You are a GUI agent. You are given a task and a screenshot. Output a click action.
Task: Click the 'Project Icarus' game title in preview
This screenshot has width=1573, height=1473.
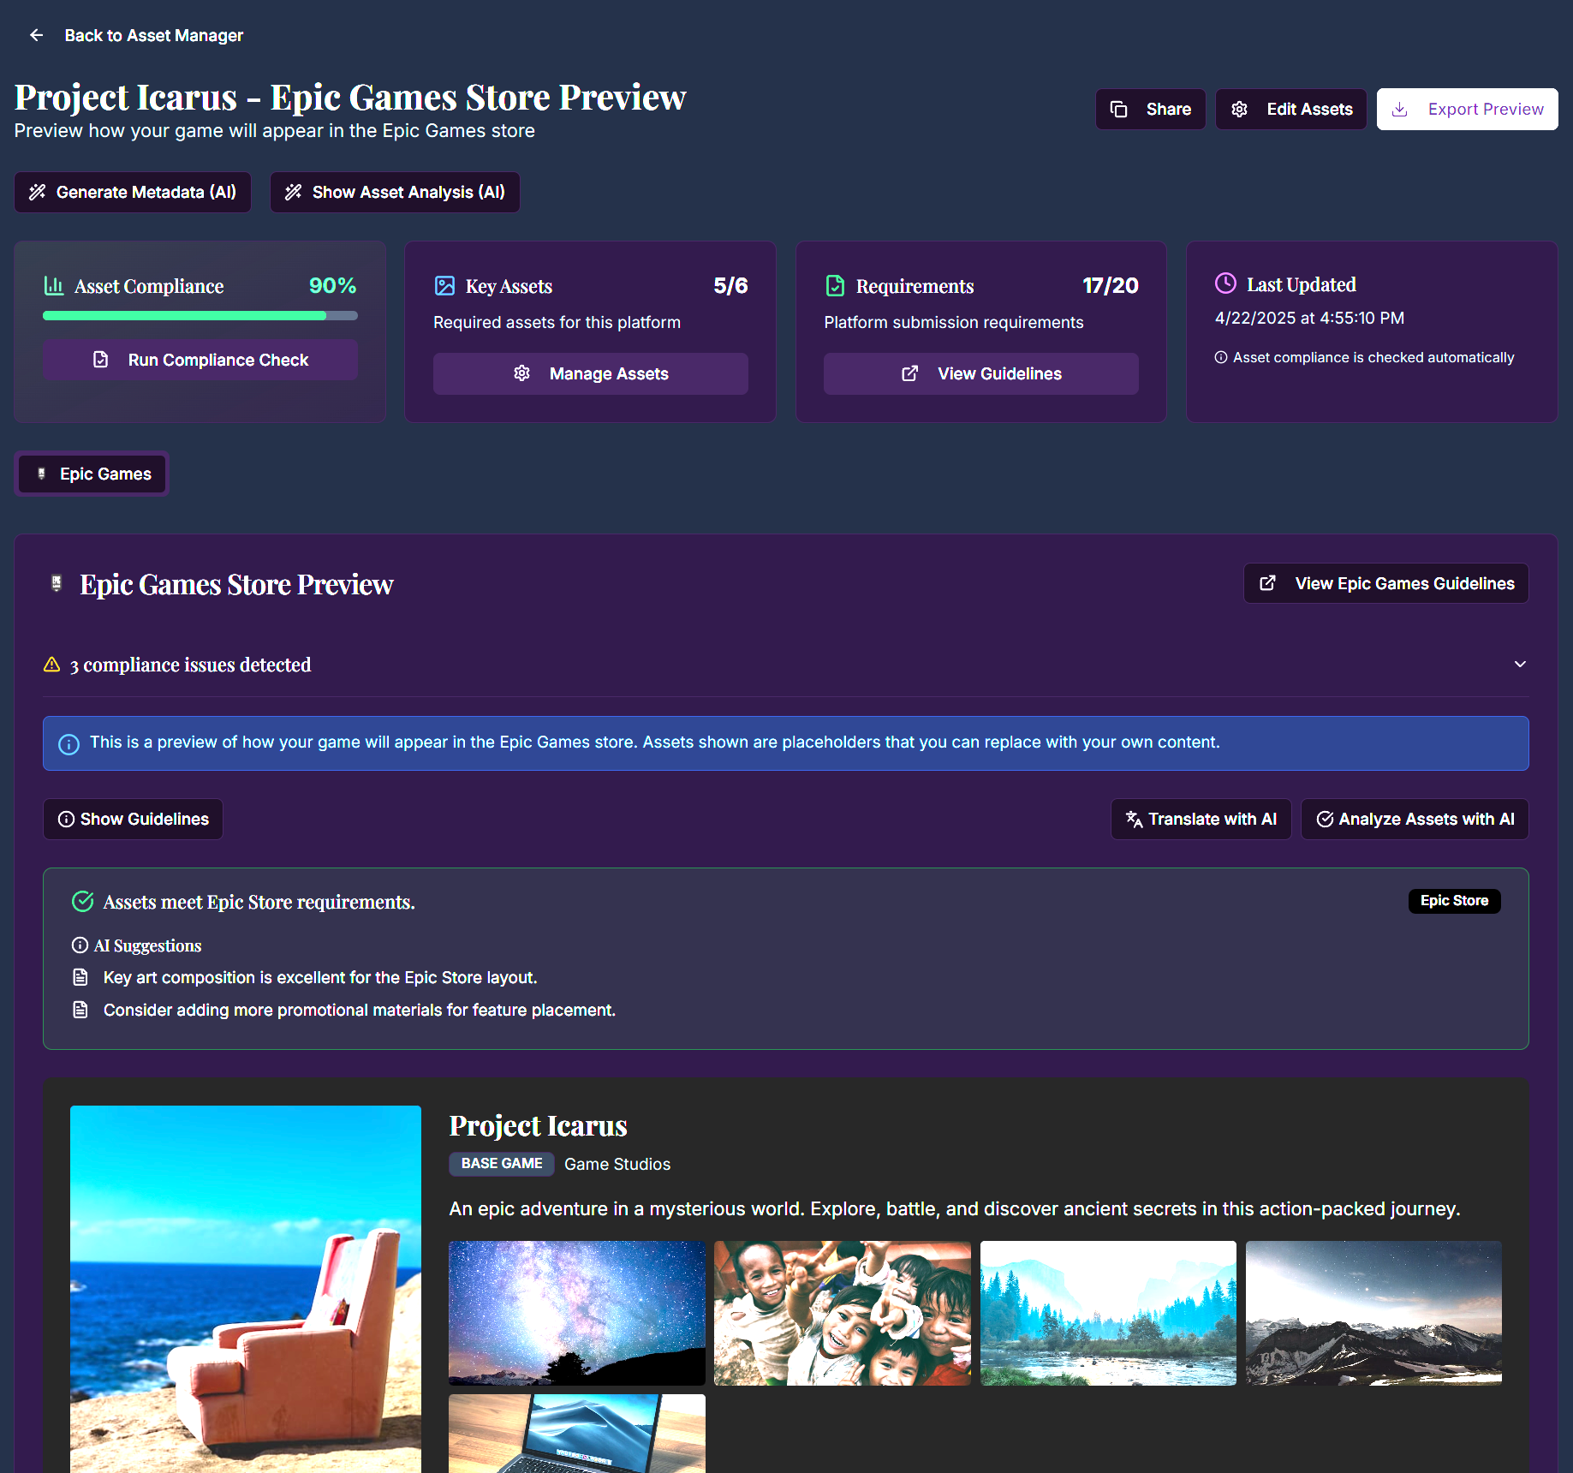tap(538, 1125)
